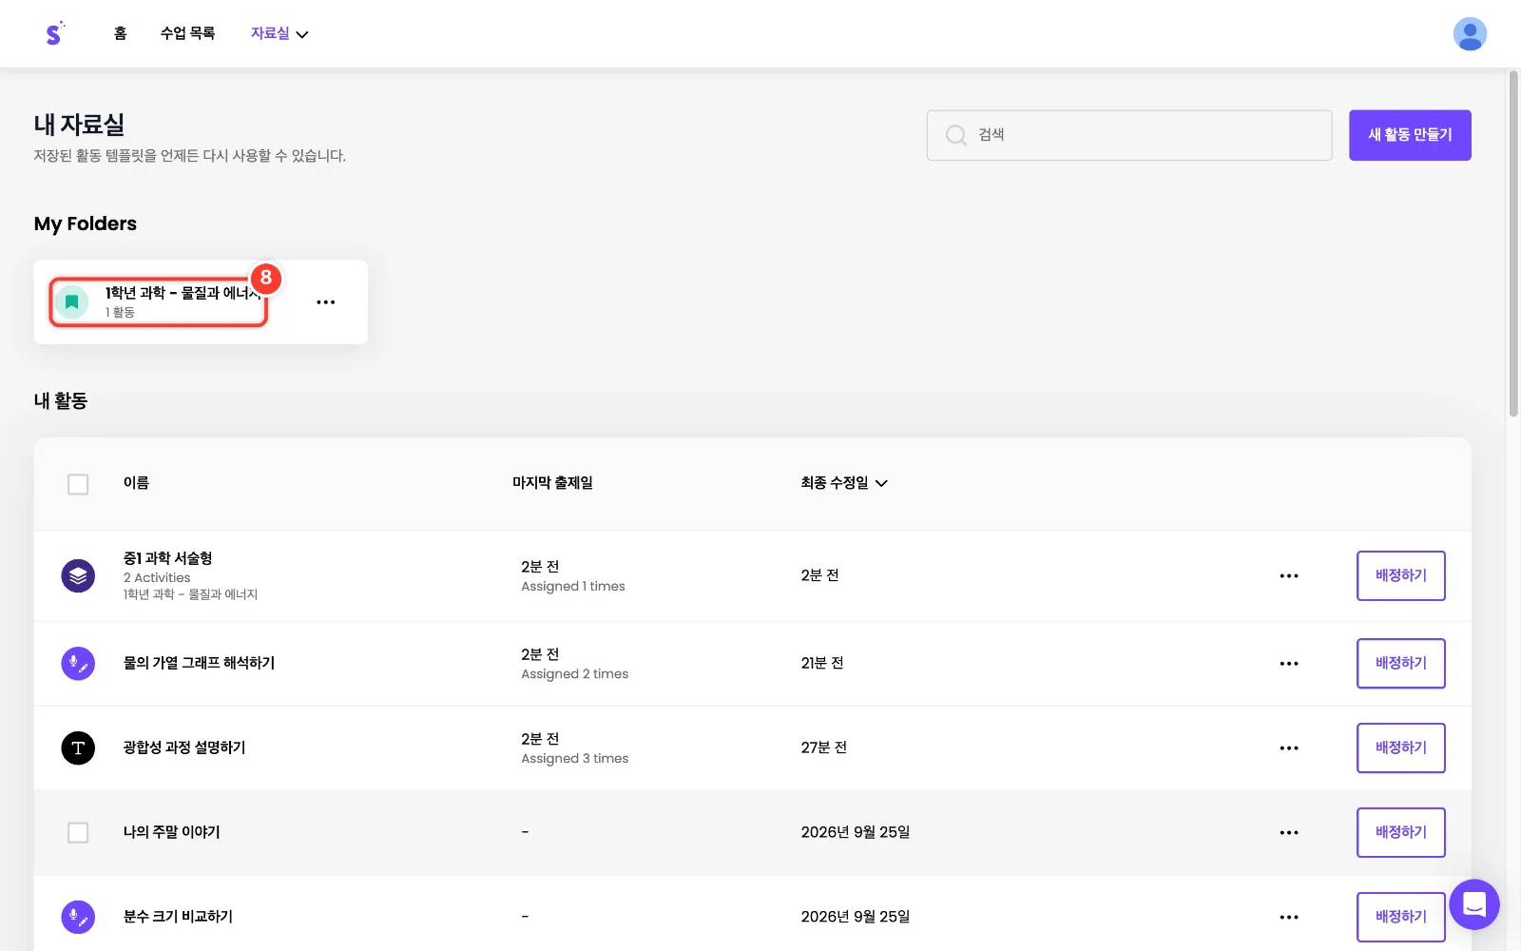The width and height of the screenshot is (1521, 951).
Task: Go to 홈 in the navigation
Action: tap(120, 33)
